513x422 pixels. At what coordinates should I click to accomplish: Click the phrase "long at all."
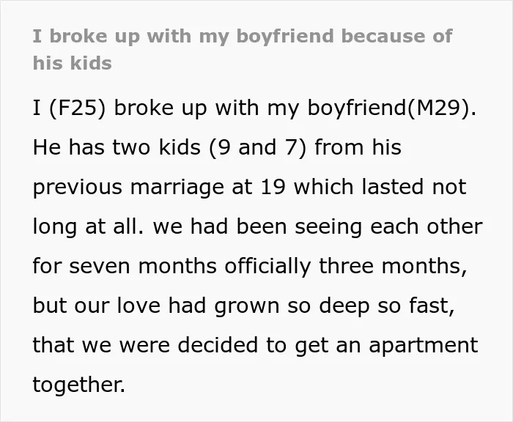[x=88, y=226]
